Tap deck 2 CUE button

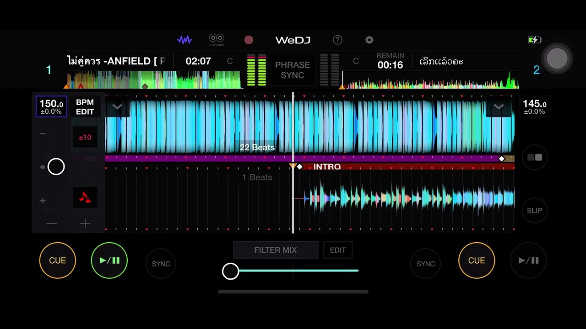[477, 260]
